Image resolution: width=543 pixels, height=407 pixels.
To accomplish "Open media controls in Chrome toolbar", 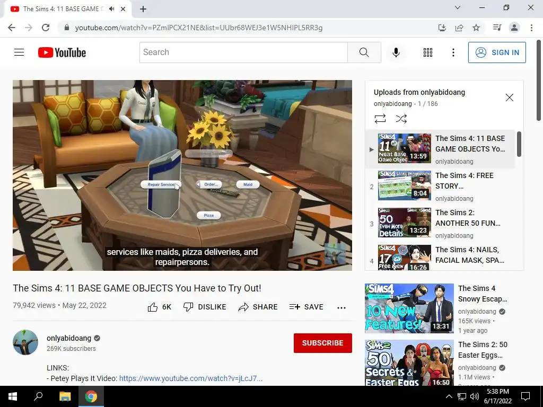I will (497, 28).
